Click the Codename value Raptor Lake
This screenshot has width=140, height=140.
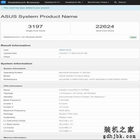66,117
